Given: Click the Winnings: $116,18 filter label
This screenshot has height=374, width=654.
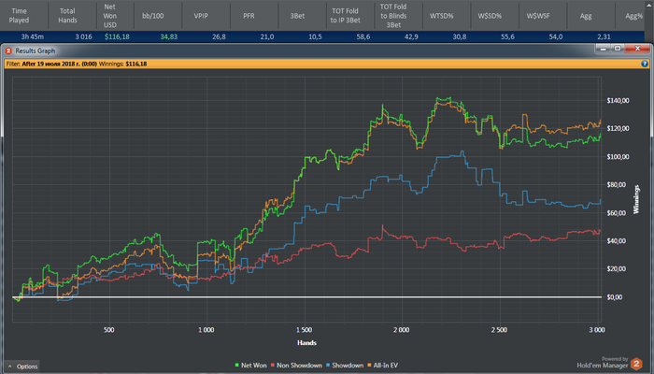Looking at the screenshot, I should (x=122, y=64).
